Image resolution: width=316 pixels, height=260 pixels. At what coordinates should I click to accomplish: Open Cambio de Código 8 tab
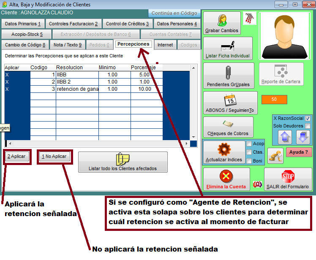pos(25,45)
